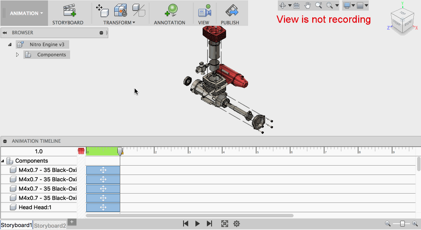Collapse the Components group in timeline
Screen dimensions: 421x230
[3, 161]
